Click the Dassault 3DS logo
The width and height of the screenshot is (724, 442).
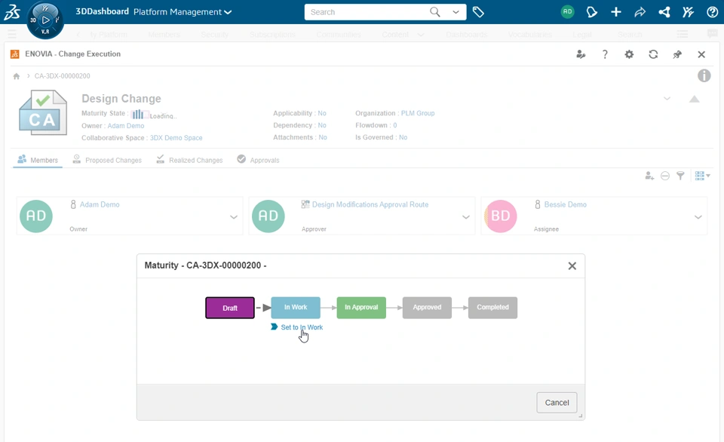(x=12, y=11)
